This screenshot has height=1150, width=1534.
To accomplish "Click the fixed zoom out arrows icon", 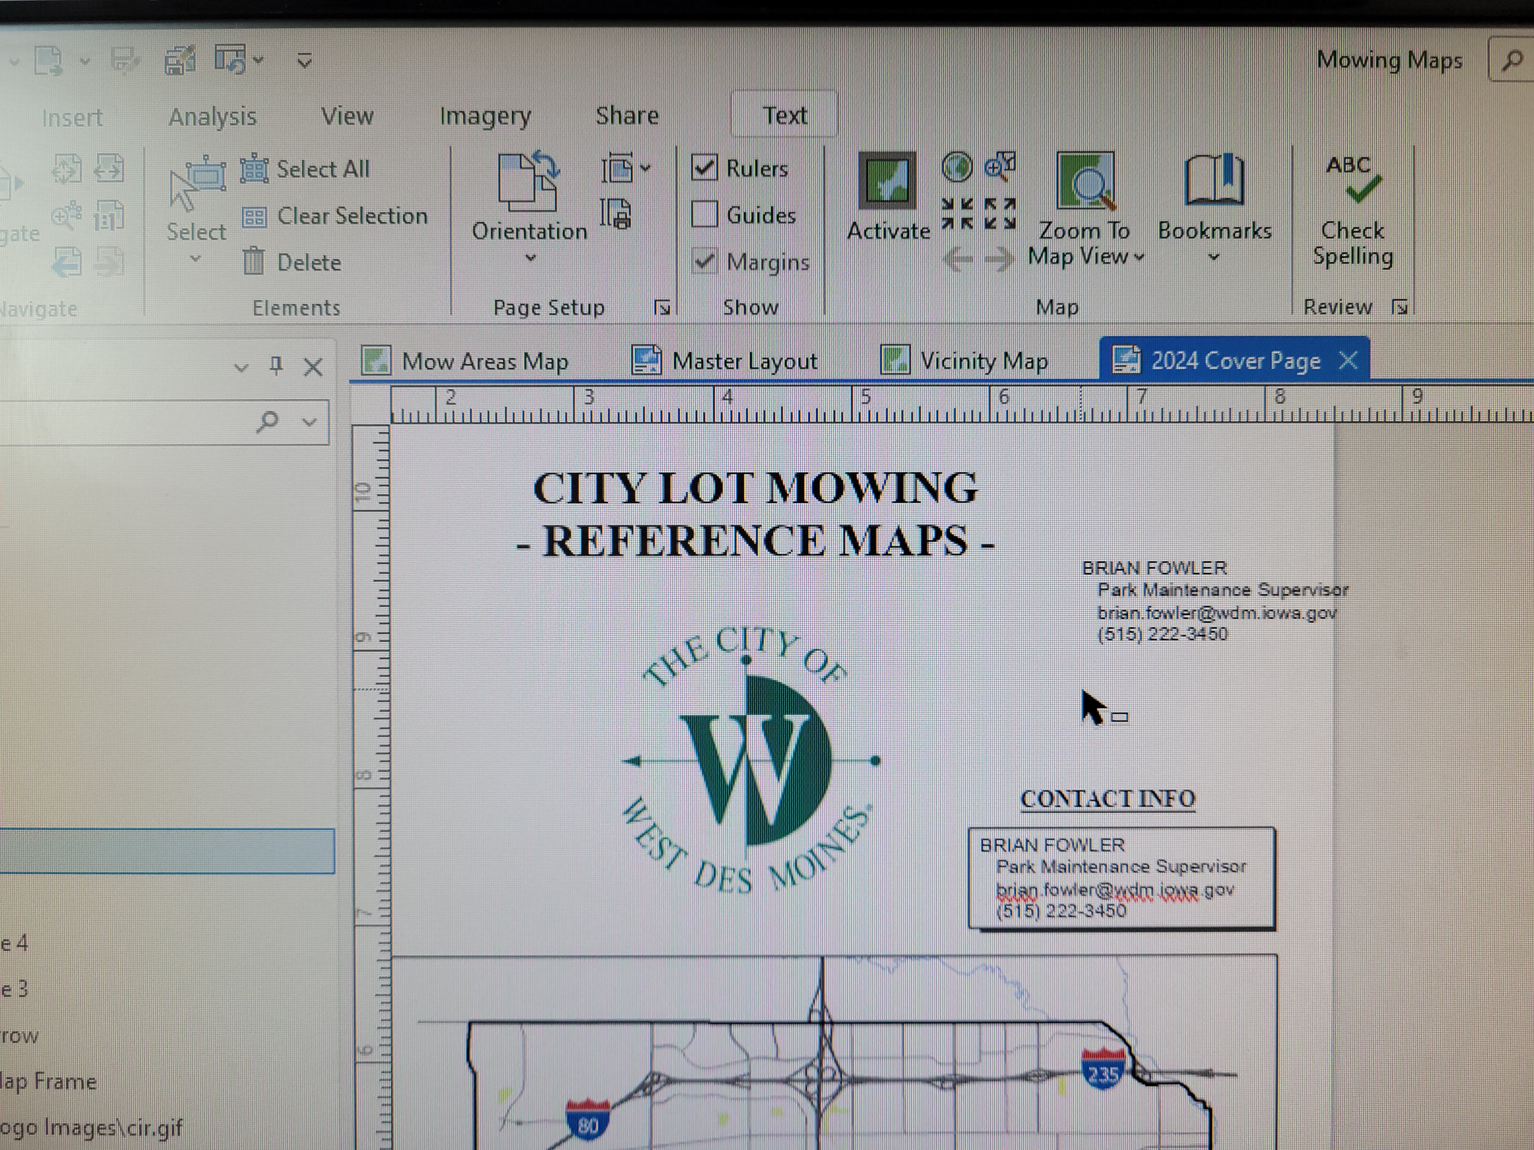I will (x=1001, y=213).
